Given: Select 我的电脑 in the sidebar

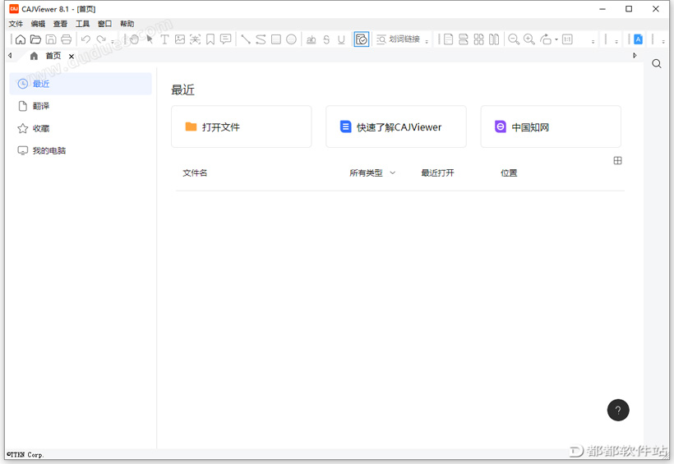Looking at the screenshot, I should tap(81, 151).
